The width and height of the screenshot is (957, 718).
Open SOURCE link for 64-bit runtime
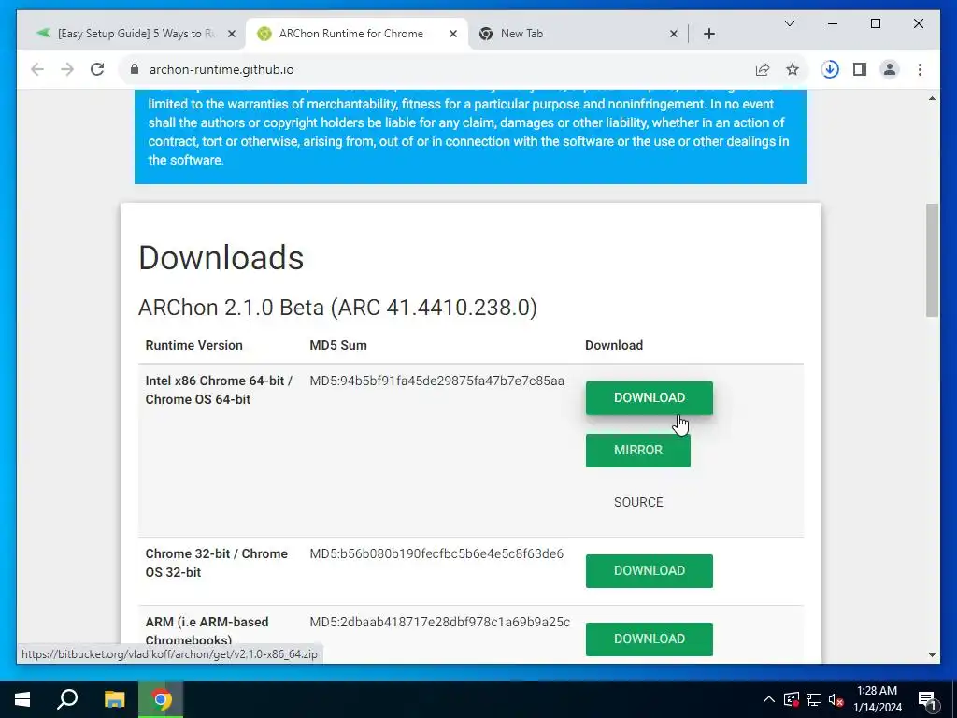(x=637, y=502)
